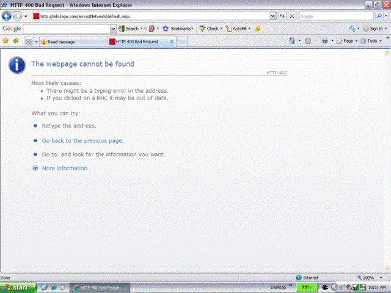
Task: Click the blue info icon on error page
Action: [x=17, y=65]
